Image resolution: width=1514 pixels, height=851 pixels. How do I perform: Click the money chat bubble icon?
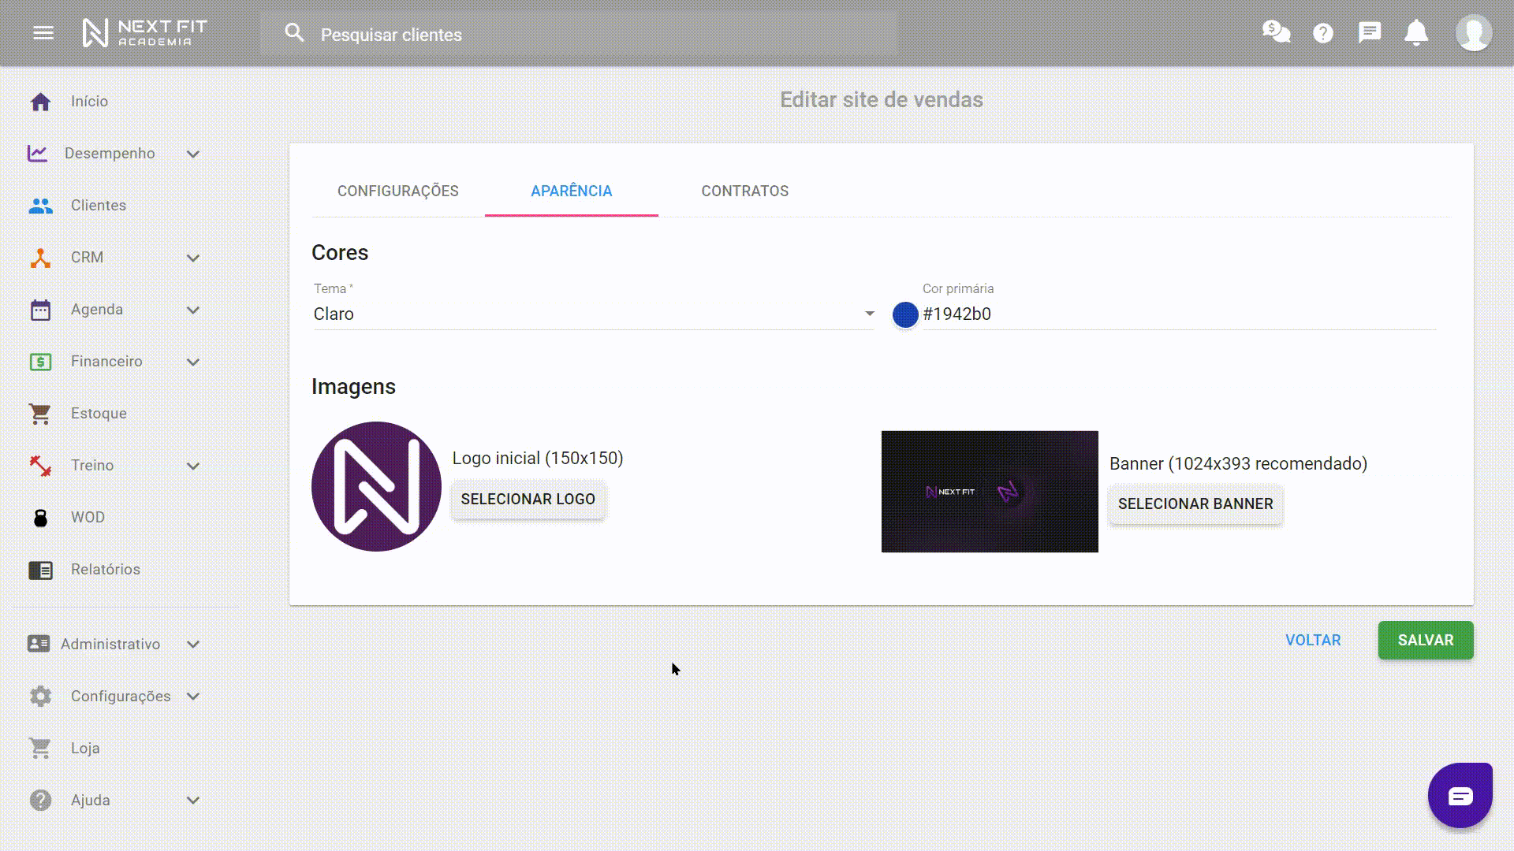tap(1275, 32)
